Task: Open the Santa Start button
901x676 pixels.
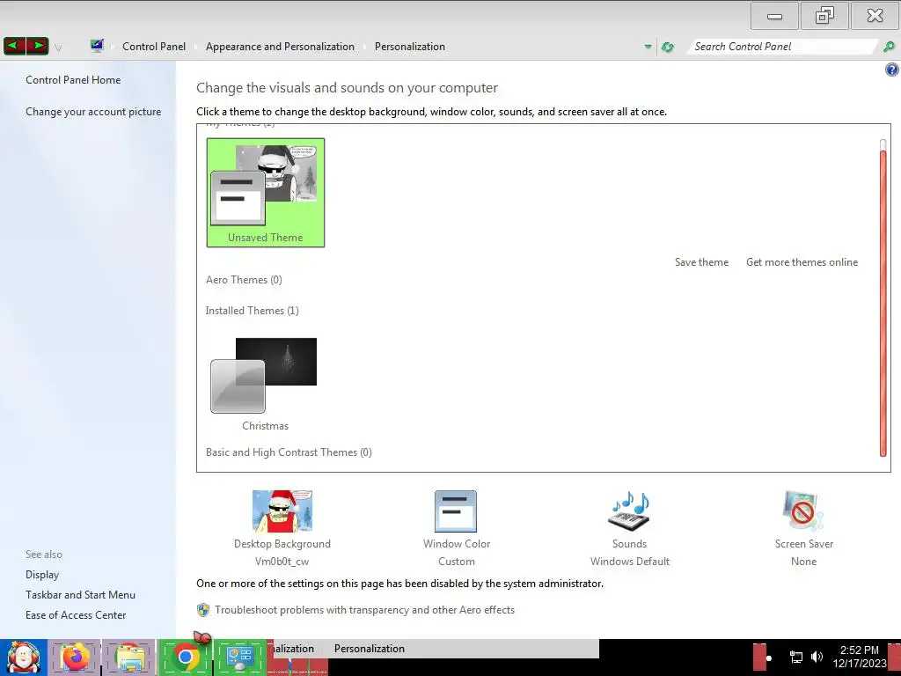Action: (x=24, y=658)
